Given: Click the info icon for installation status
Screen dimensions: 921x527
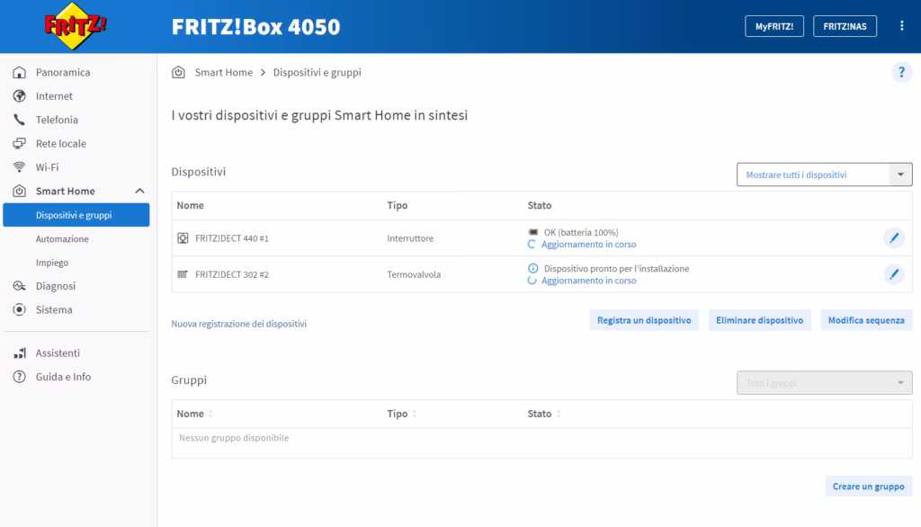Looking at the screenshot, I should (532, 269).
